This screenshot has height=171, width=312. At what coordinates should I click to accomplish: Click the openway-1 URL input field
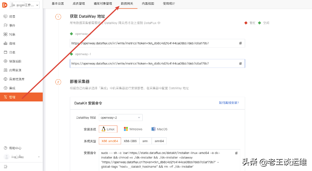157,64
